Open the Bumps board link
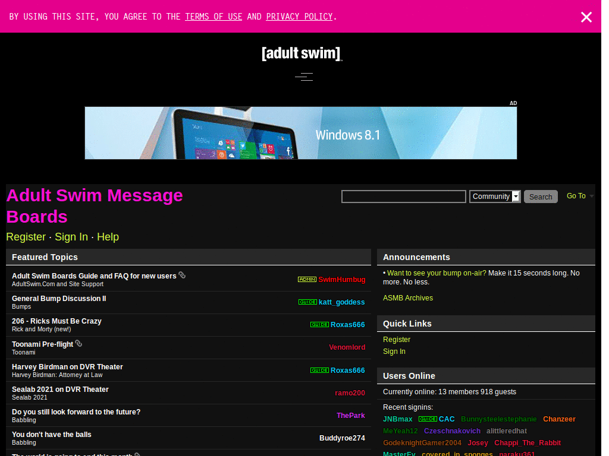609x456 pixels. 21,307
